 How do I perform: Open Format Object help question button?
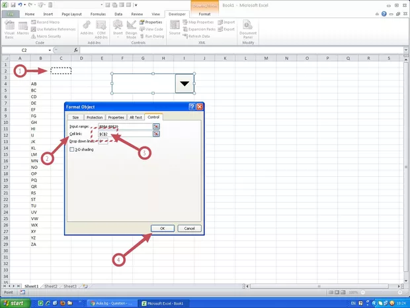pos(192,107)
